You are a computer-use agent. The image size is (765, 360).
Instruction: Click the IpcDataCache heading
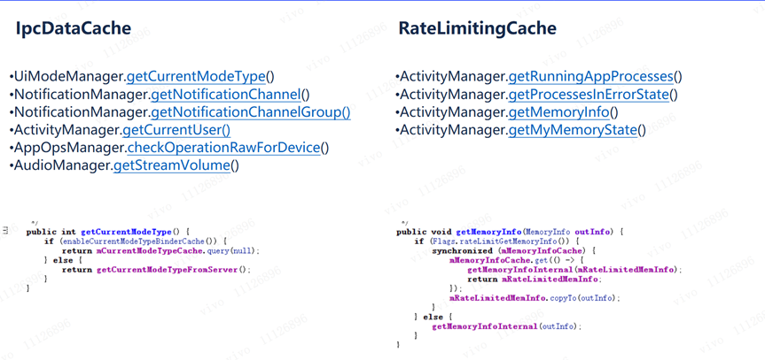(74, 28)
